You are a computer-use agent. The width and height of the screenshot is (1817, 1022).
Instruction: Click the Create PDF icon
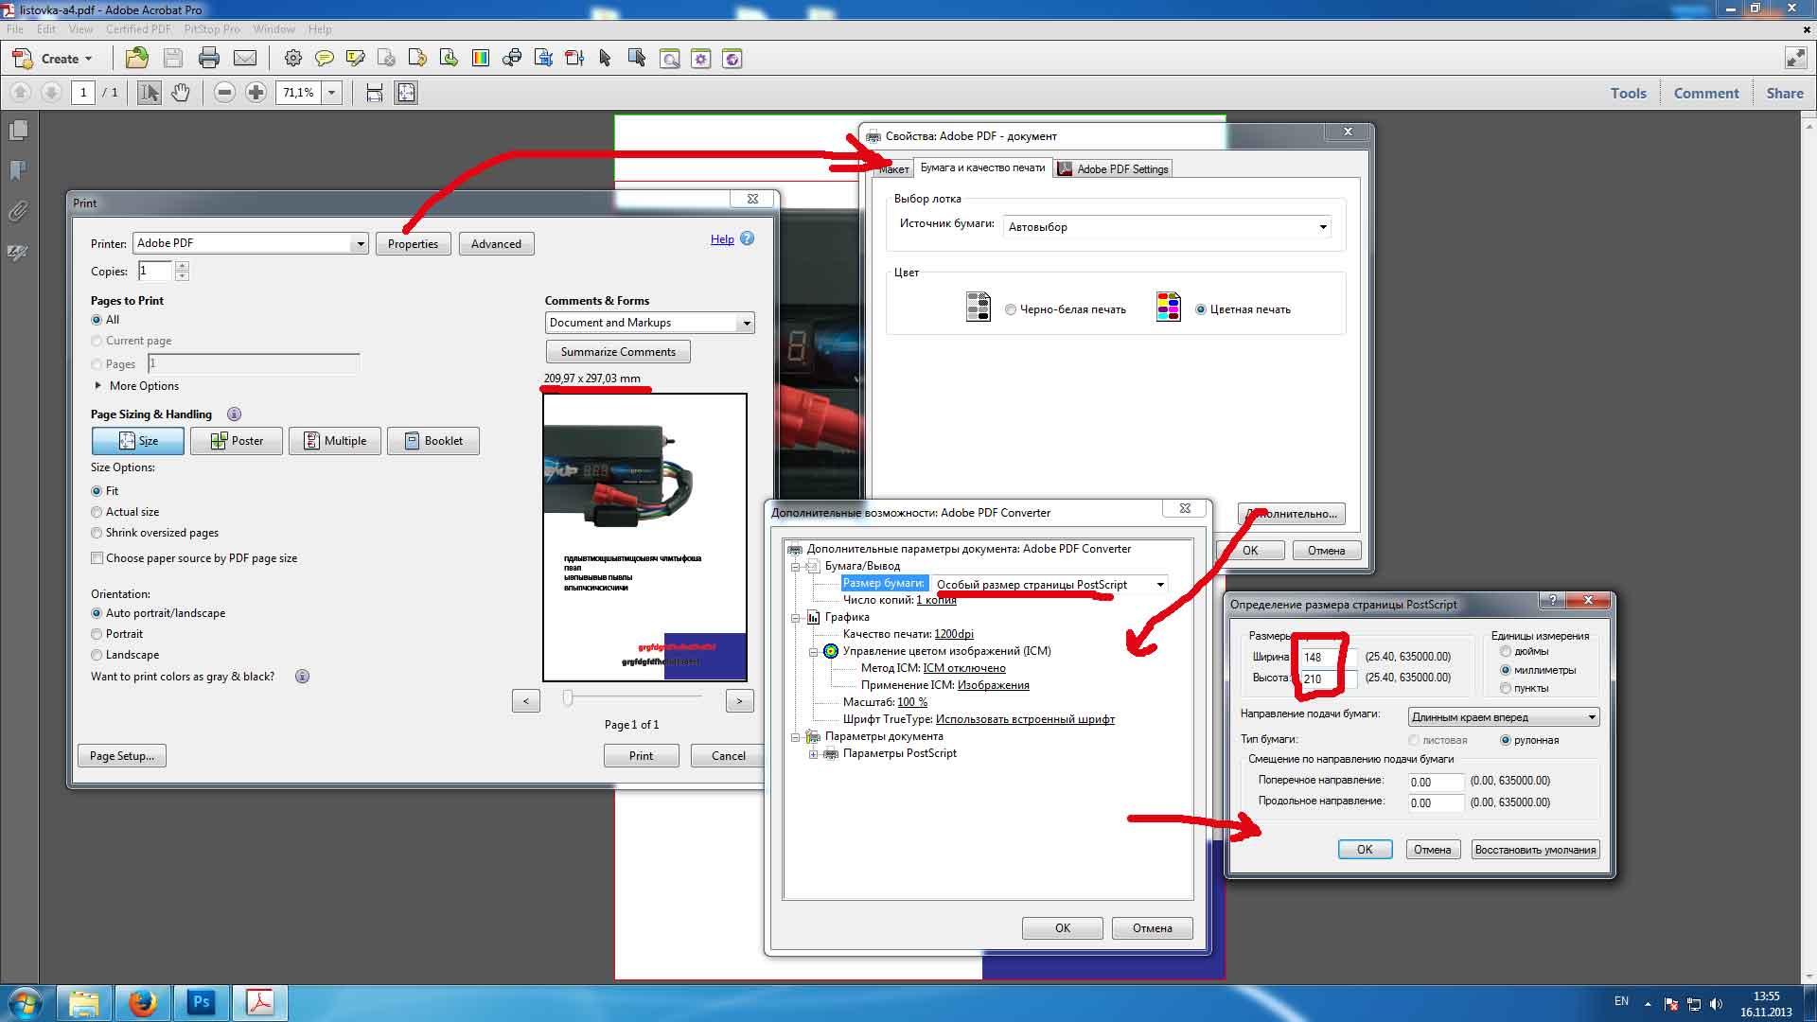[x=23, y=59]
